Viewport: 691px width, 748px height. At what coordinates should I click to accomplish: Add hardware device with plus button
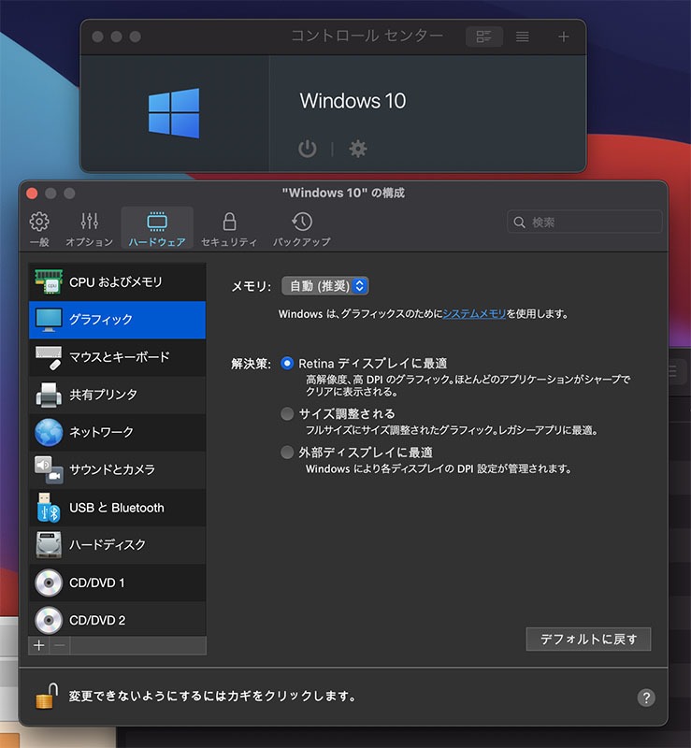(x=39, y=645)
